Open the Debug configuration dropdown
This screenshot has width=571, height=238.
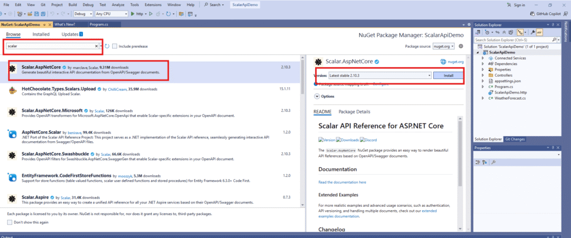[x=83, y=14]
